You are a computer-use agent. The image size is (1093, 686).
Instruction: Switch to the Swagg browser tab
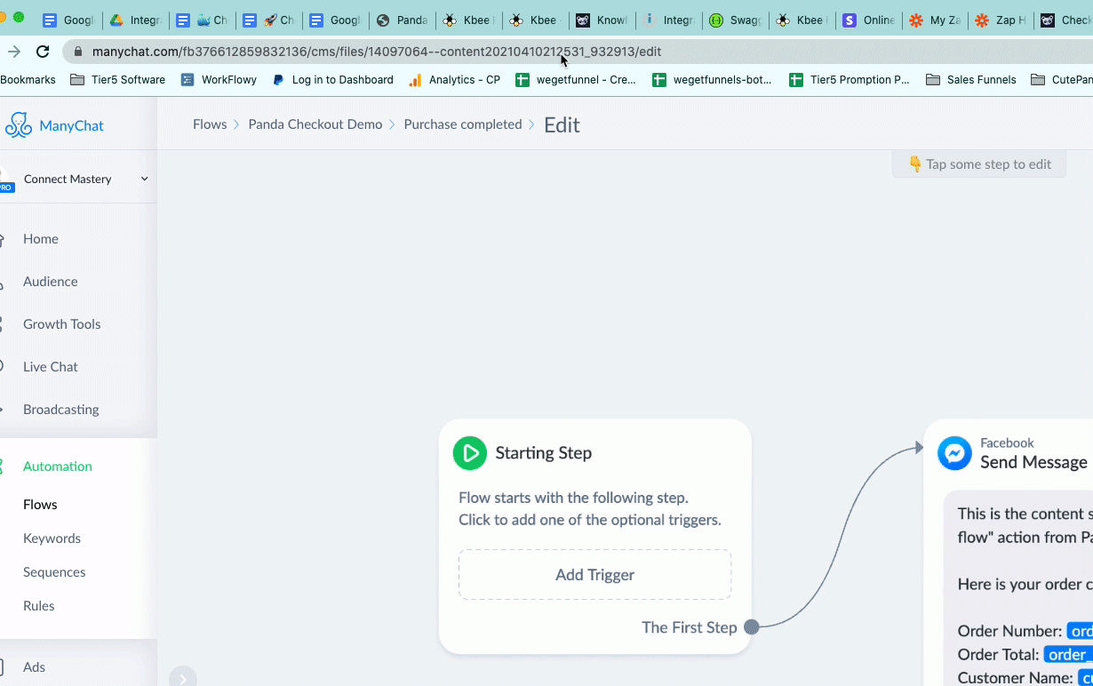(x=735, y=20)
